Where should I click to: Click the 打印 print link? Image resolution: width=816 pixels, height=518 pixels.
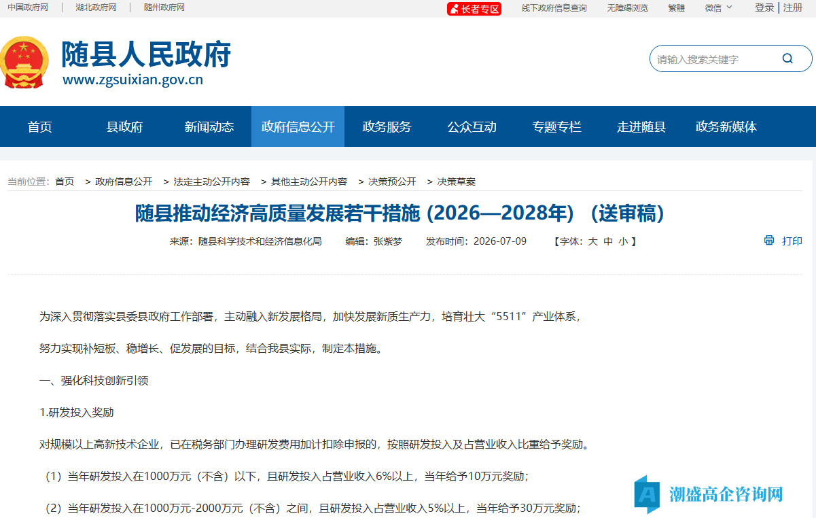pyautogui.click(x=792, y=241)
